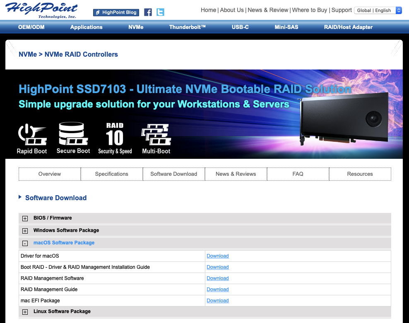
Task: Switch to the News & Reviews tab
Action: (x=236, y=174)
